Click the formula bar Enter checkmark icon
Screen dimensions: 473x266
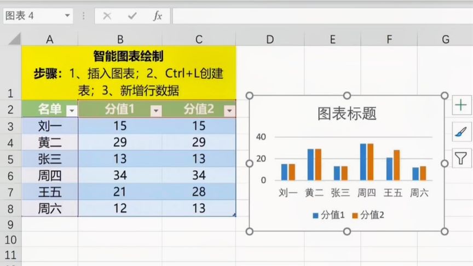[132, 16]
